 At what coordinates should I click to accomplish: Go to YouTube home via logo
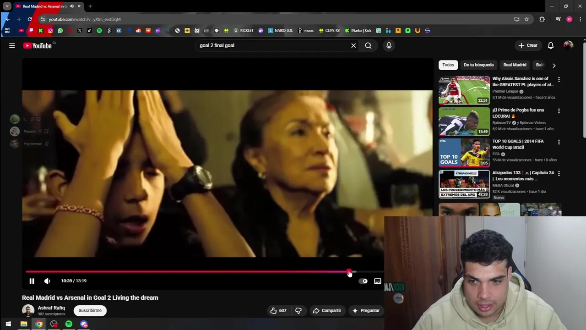point(38,45)
